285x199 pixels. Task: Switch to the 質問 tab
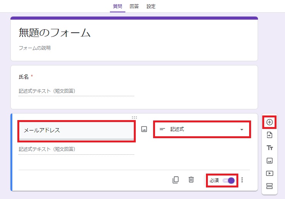coord(117,6)
